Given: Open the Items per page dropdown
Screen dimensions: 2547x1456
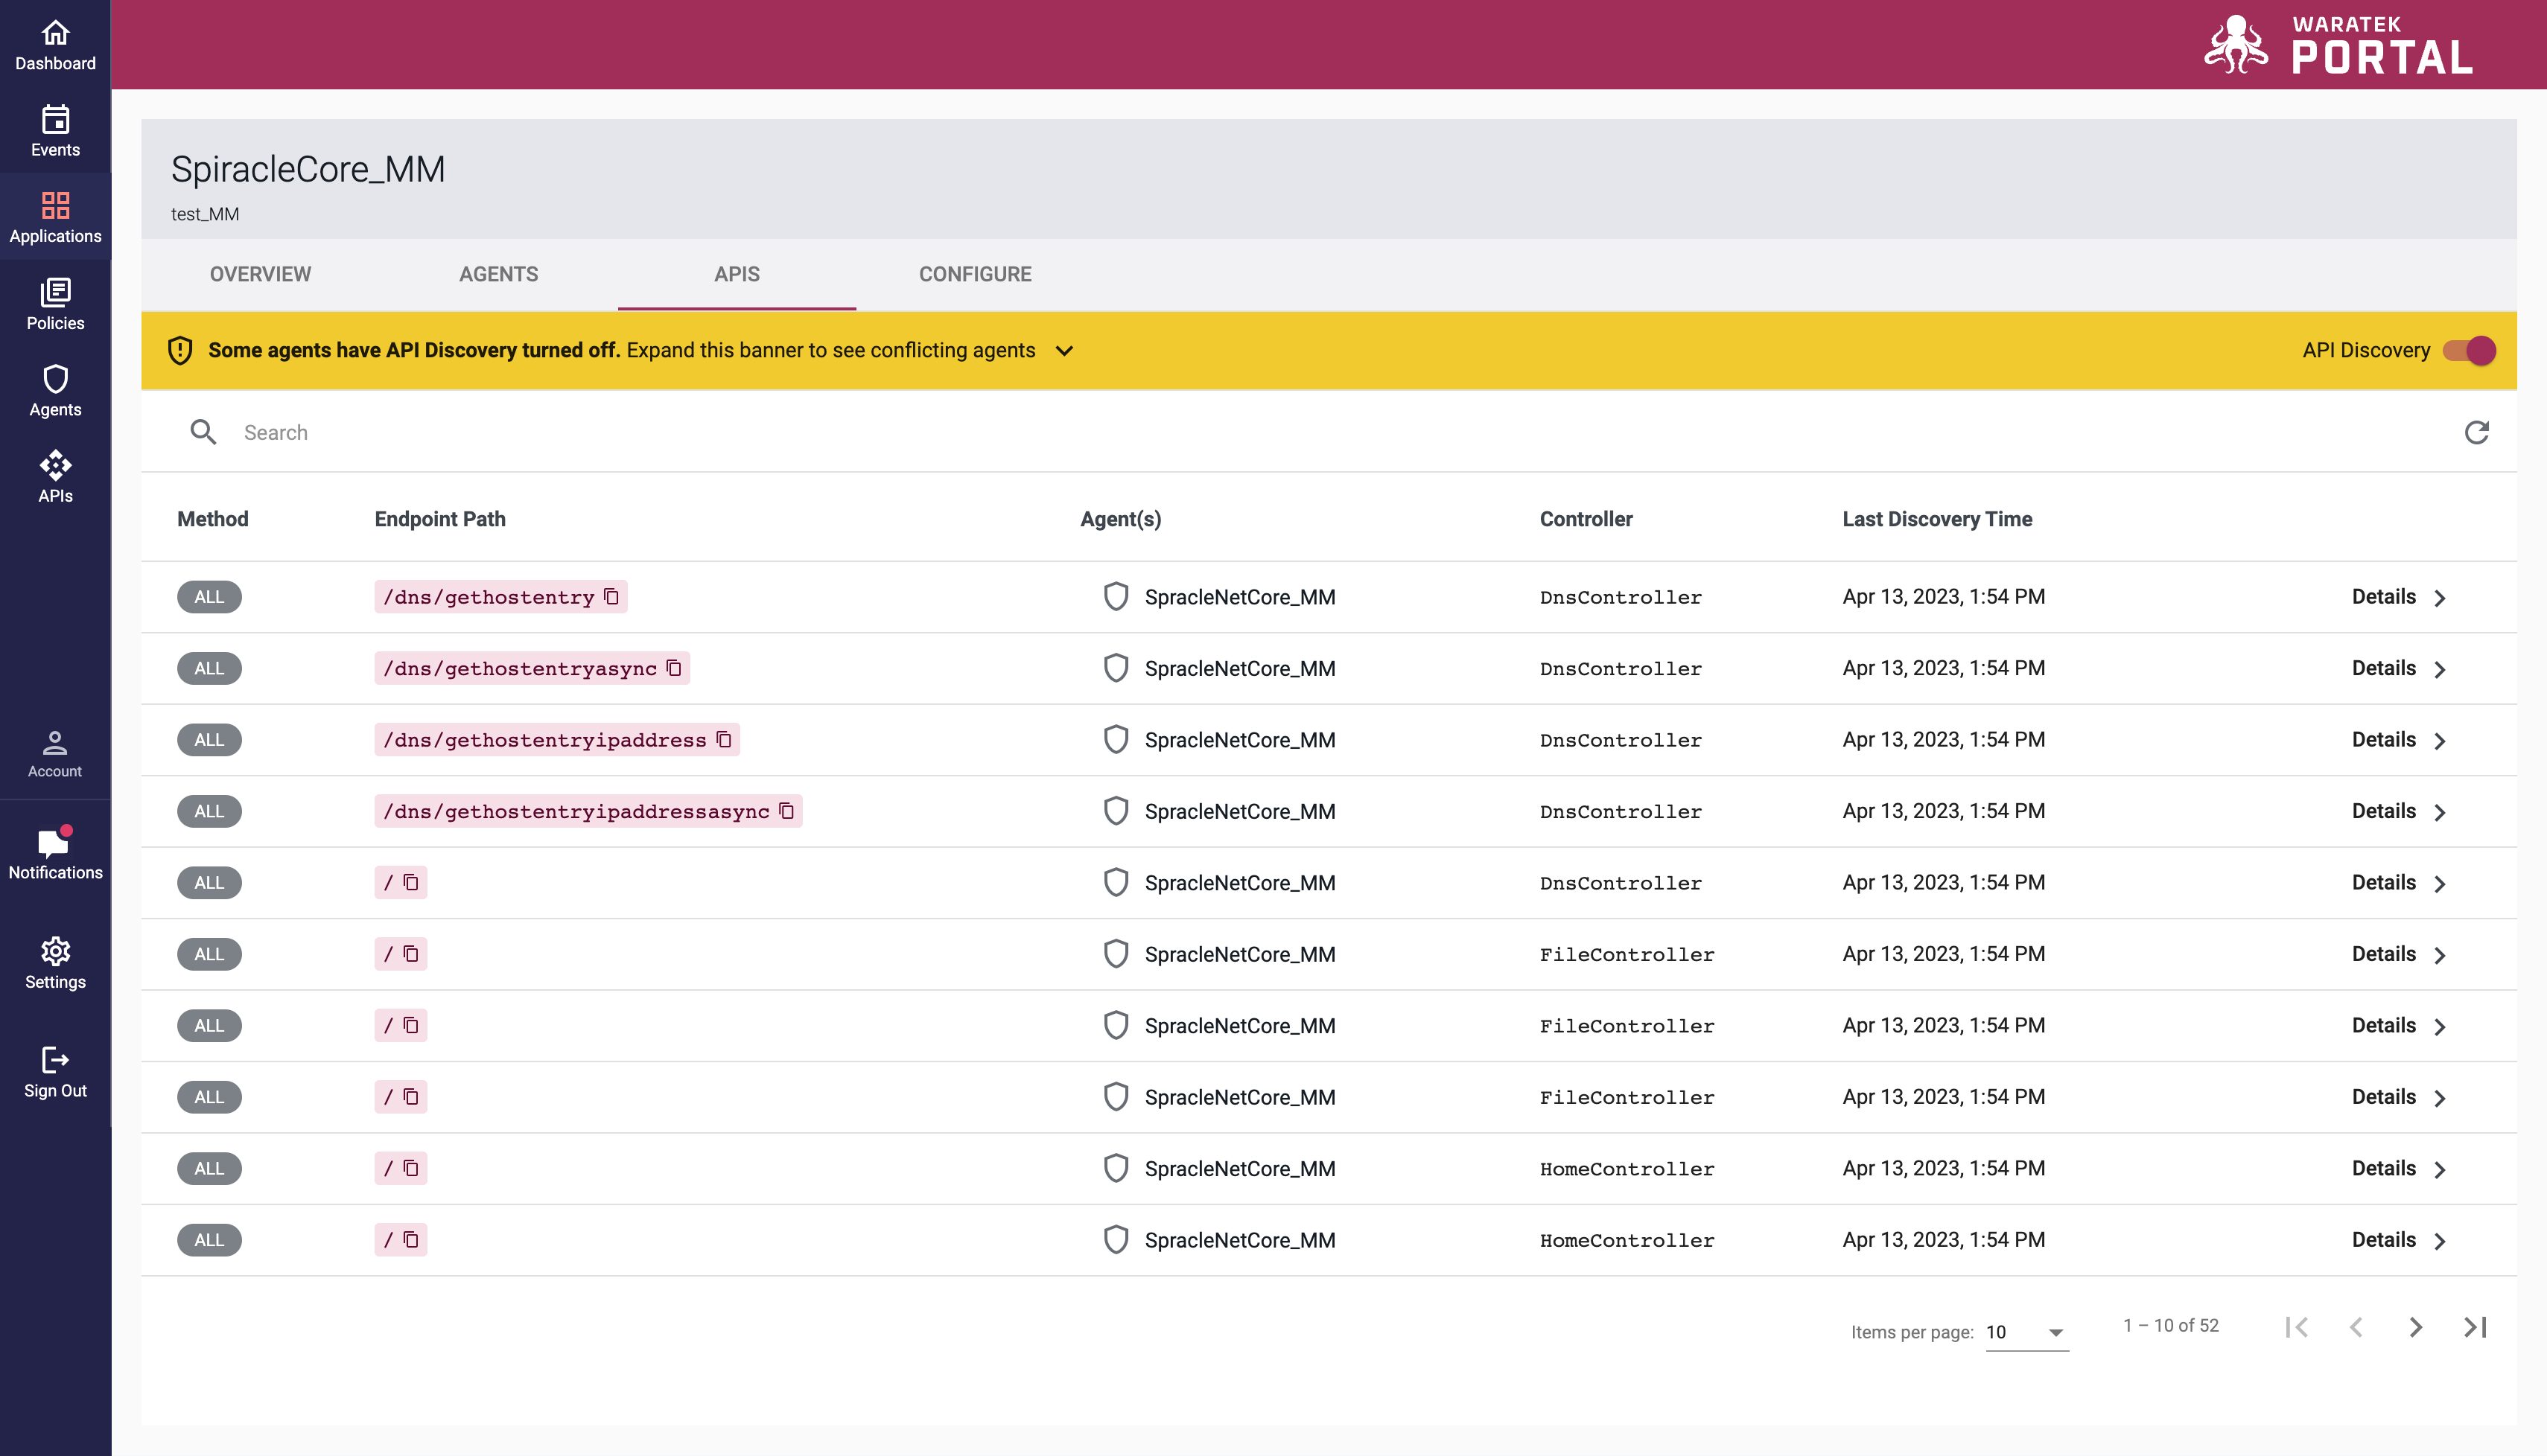Looking at the screenshot, I should pyautogui.click(x=2026, y=1332).
